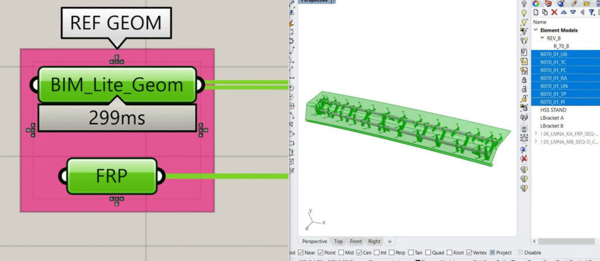
Task: Click the red X delete layer icon
Action: click(x=554, y=12)
